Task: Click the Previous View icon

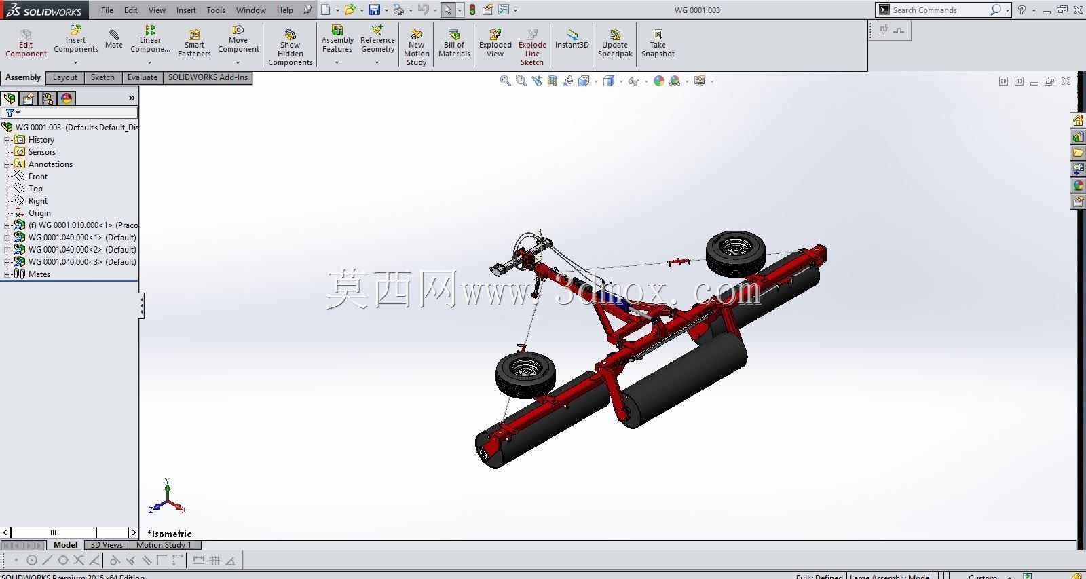Action: (537, 81)
